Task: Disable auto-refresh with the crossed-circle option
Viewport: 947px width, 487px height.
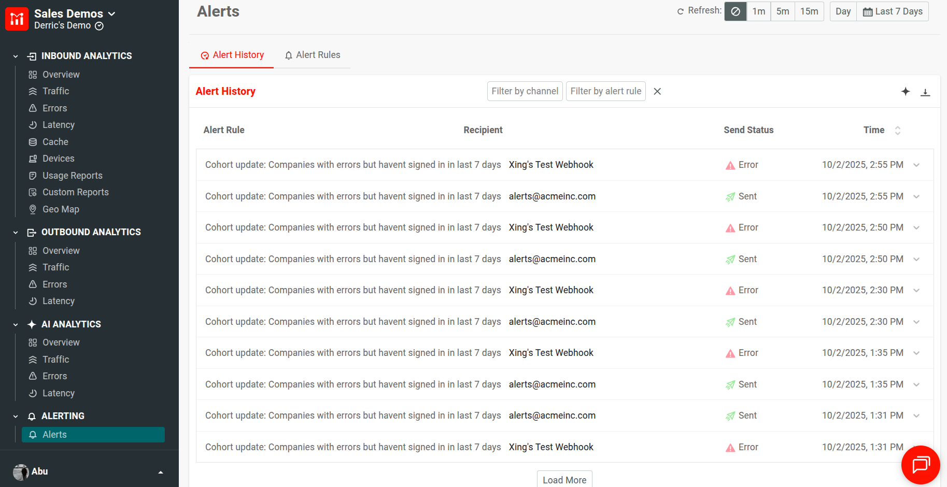Action: (735, 11)
